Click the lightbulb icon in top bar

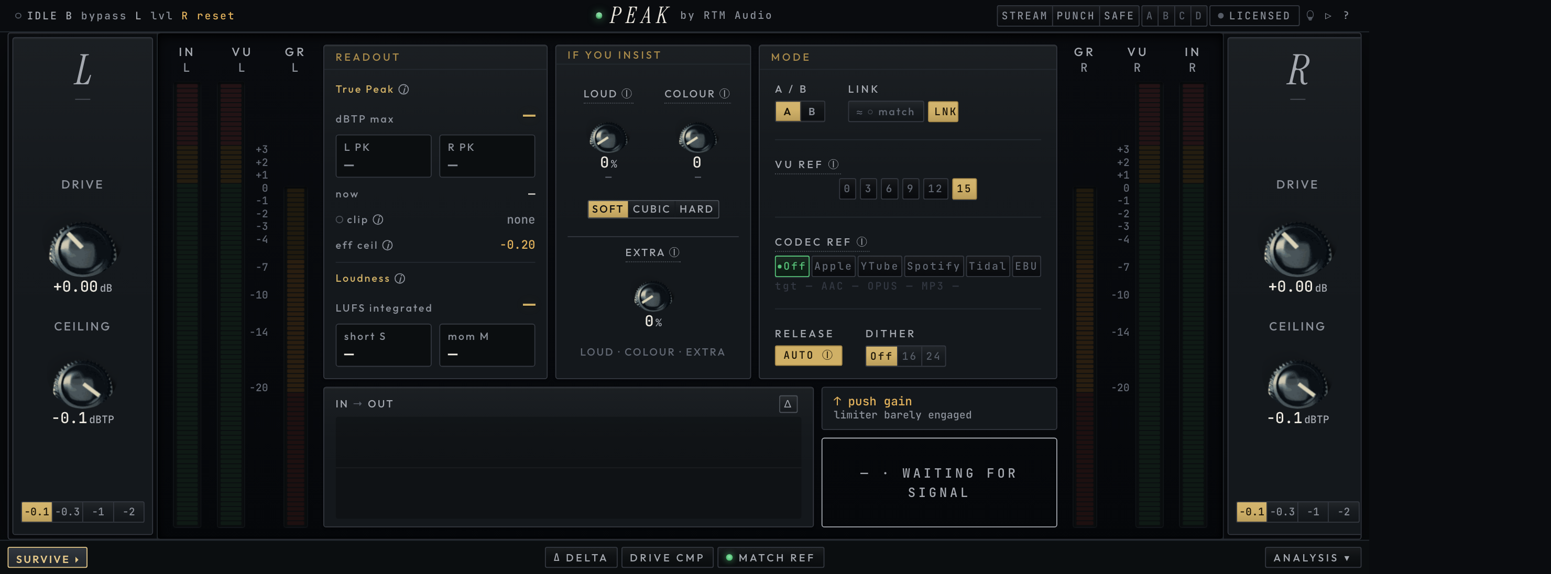1309,16
